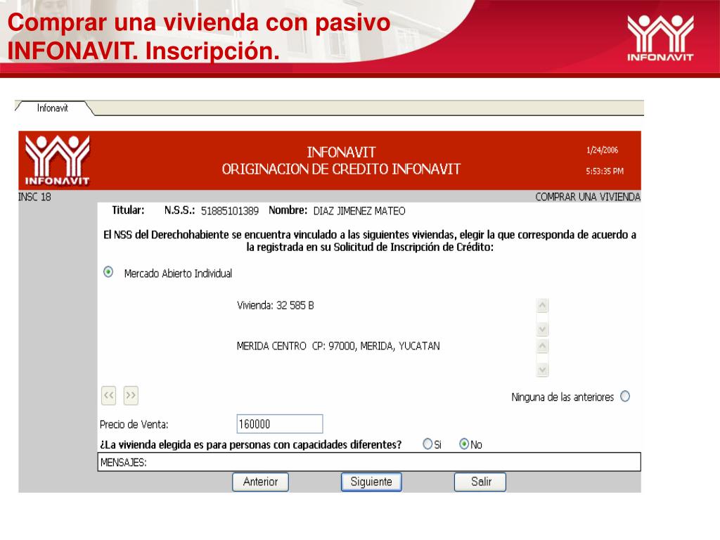
Task: Select Si for capacidades diferentes
Action: (x=427, y=444)
